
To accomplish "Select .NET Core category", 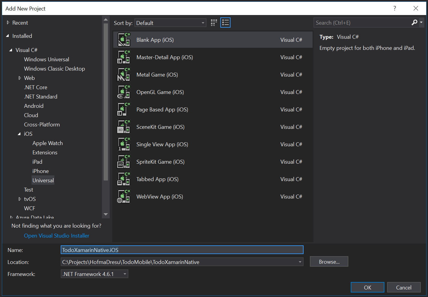I will (x=36, y=87).
